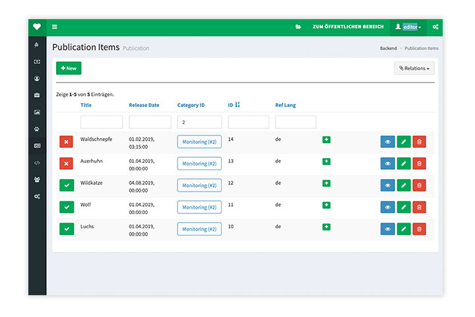Toggle the hamburger menu in the header

tap(55, 26)
